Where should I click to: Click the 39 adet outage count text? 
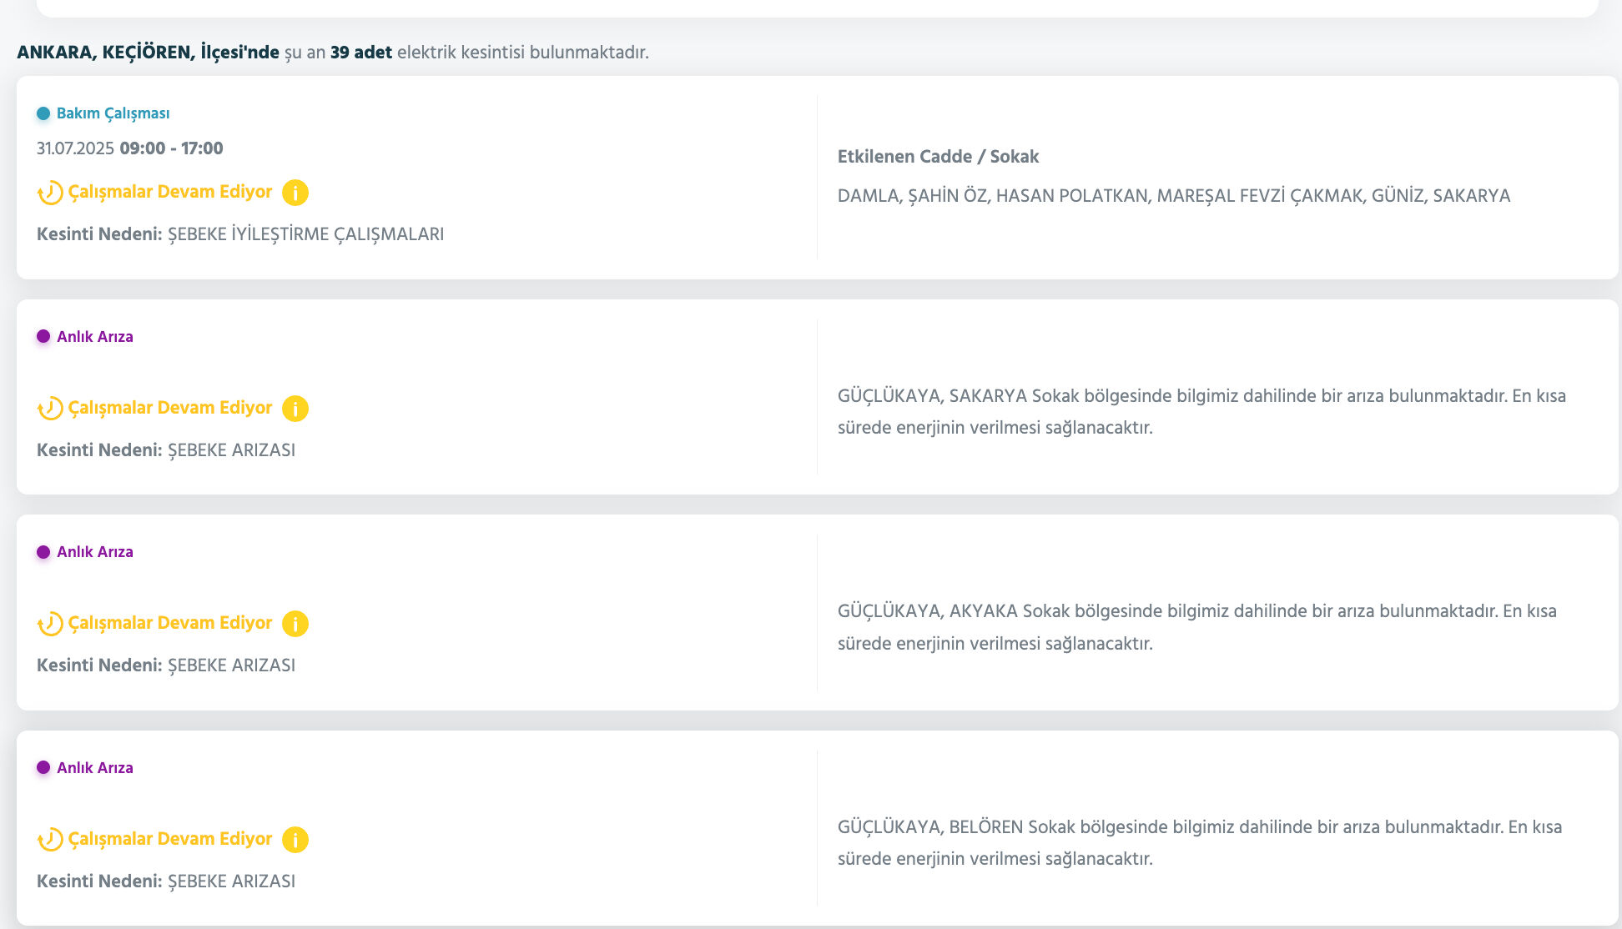coord(360,53)
